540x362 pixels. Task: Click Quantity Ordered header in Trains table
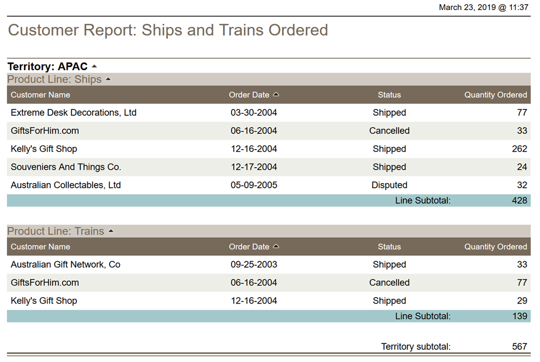[x=495, y=247]
